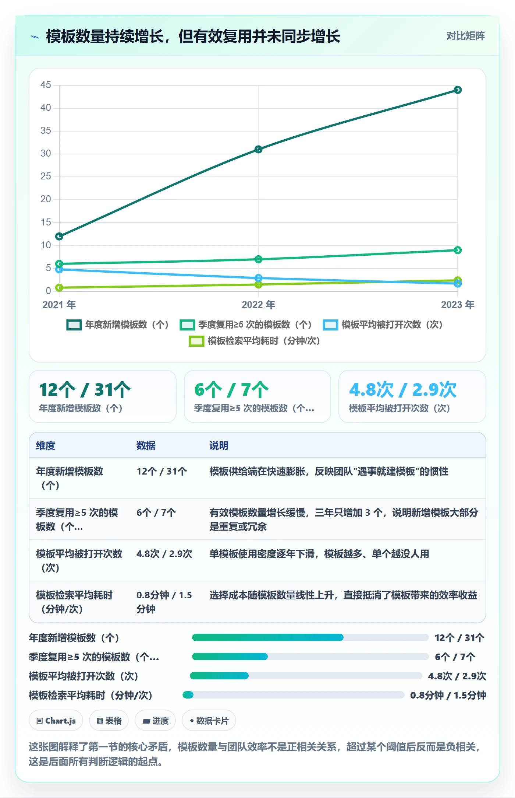Toggle the 模板检索平均耗时 legend swatch
This screenshot has height=798, width=515.
tap(196, 341)
